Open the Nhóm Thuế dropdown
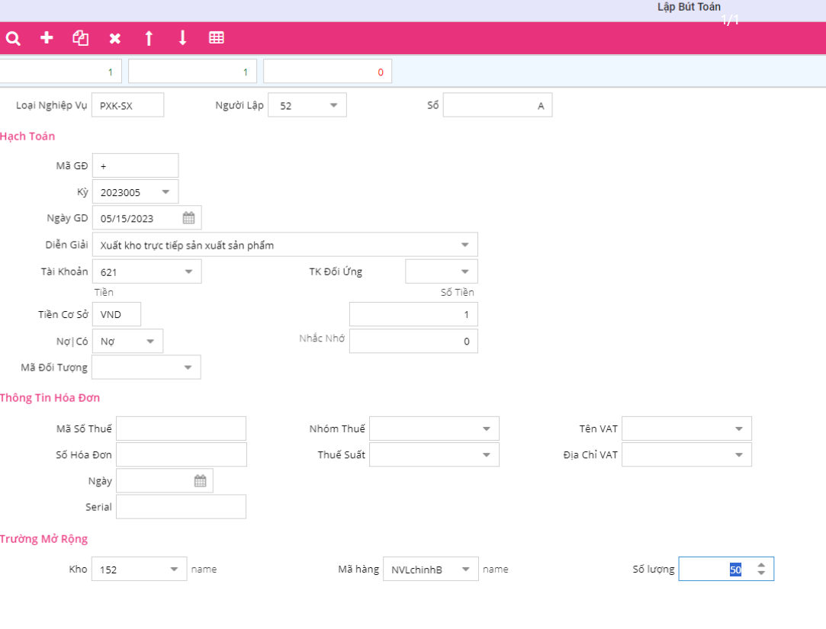The height and width of the screenshot is (629, 826). (486, 429)
